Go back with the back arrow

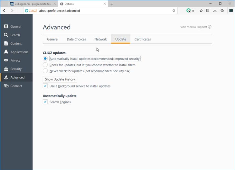pos(4,11)
